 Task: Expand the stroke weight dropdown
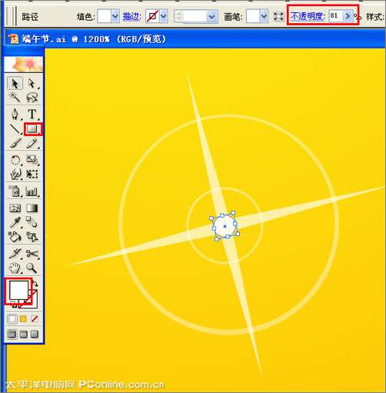(x=211, y=17)
